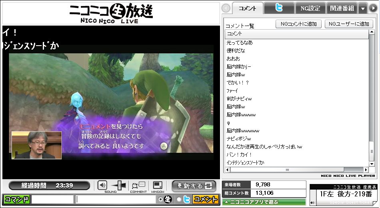Viewport: 380px width, 208px height.
Task: Click the comment list scroll-down arrow
Action: (372, 164)
